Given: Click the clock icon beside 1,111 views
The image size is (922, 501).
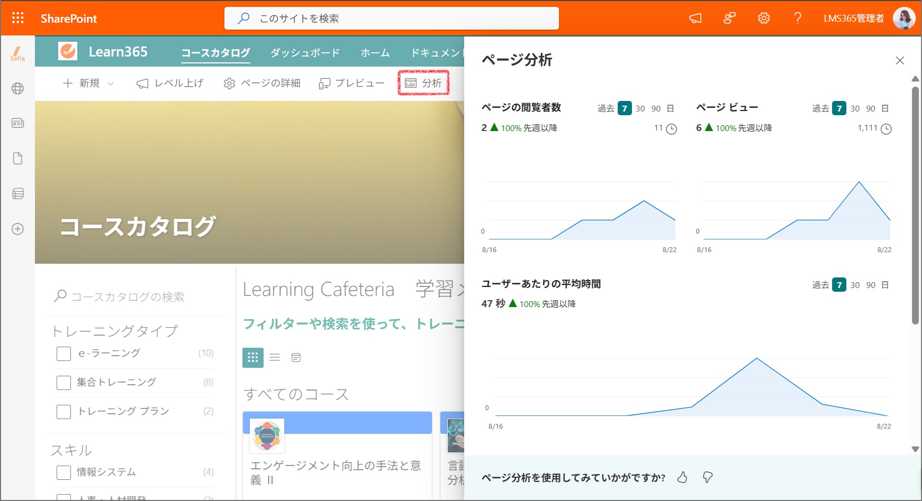Looking at the screenshot, I should (x=886, y=129).
